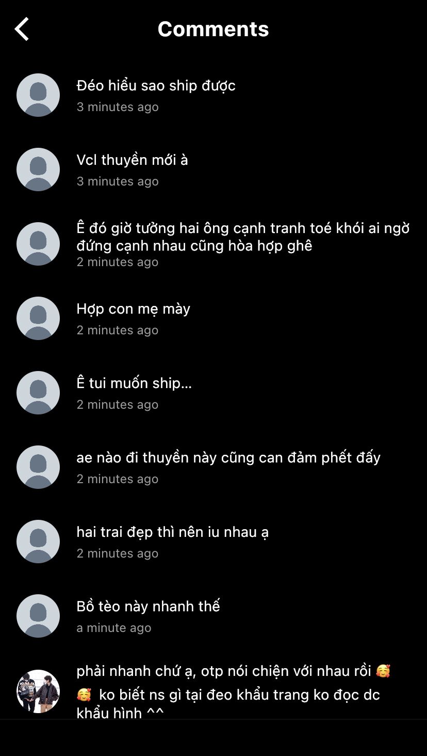Tap the default avatar beside "Ê tui muốn ship..."
The height and width of the screenshot is (756, 427).
[38, 393]
